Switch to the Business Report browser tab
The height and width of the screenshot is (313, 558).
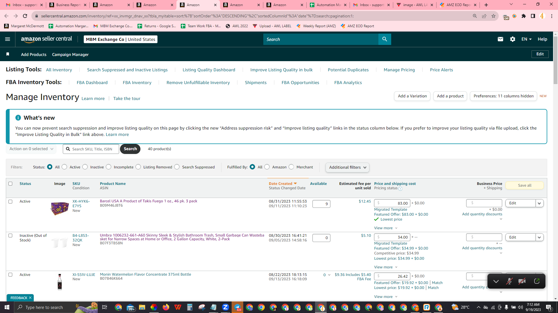click(x=68, y=5)
